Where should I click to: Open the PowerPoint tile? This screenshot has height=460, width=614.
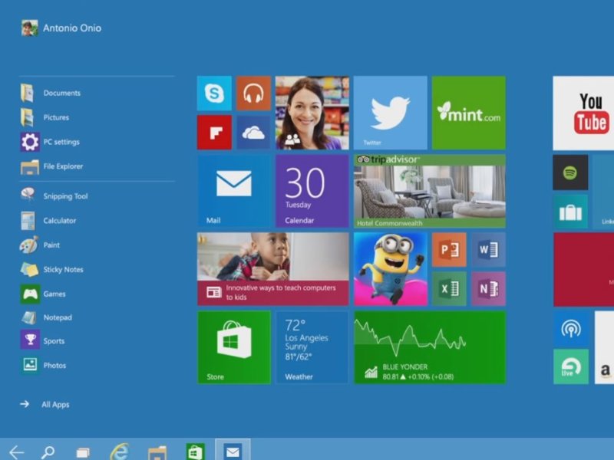coord(449,250)
